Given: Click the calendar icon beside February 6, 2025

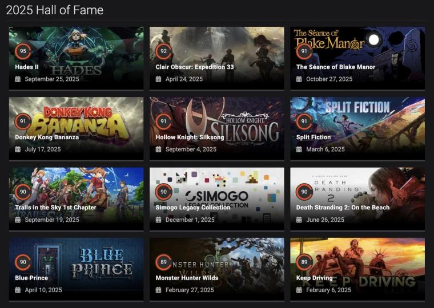Looking at the screenshot, I should coord(299,290).
